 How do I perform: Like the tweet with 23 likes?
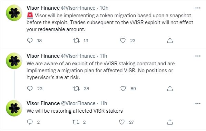pyautogui.click(x=123, y=40)
